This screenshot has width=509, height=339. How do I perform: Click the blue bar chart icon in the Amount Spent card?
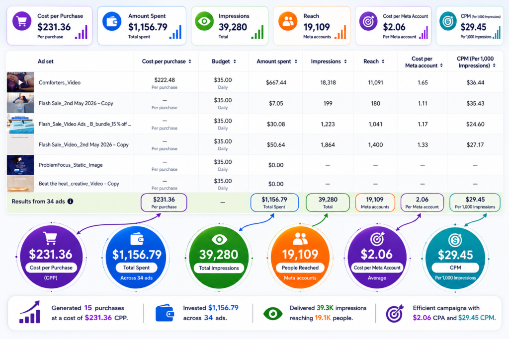(175, 32)
